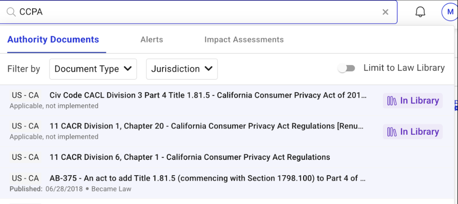Open Civ Code CACL Division 3 result
The height and width of the screenshot is (204, 458).
pos(207,95)
